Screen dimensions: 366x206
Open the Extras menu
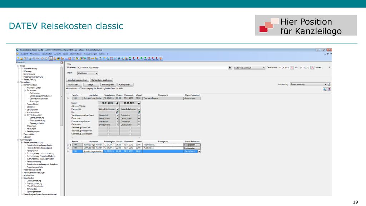pos(102,54)
